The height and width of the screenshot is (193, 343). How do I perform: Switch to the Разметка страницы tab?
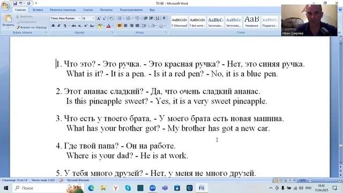pos(63,10)
